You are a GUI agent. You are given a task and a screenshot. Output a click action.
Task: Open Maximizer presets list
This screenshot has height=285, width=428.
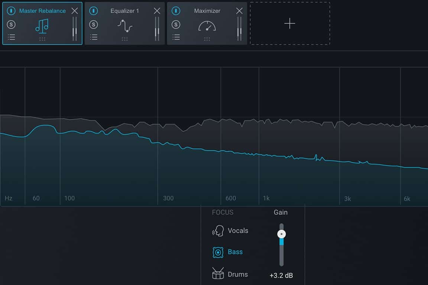coord(176,37)
